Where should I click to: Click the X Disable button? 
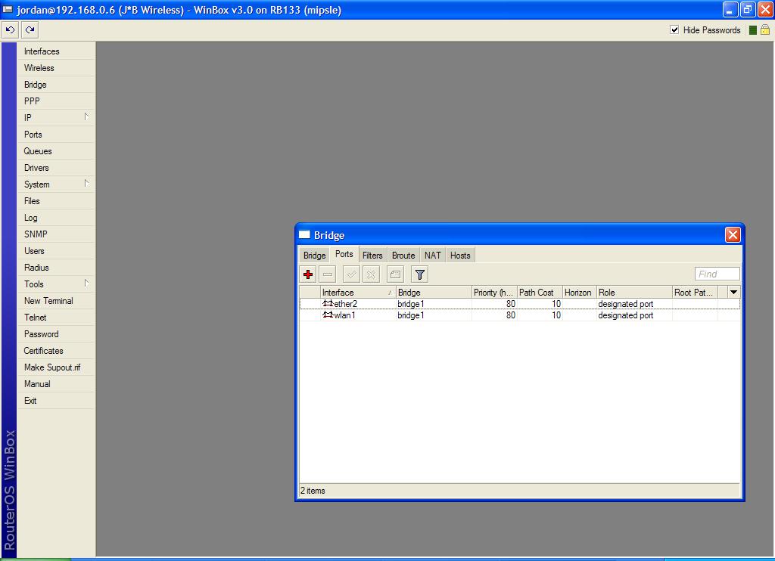(371, 274)
